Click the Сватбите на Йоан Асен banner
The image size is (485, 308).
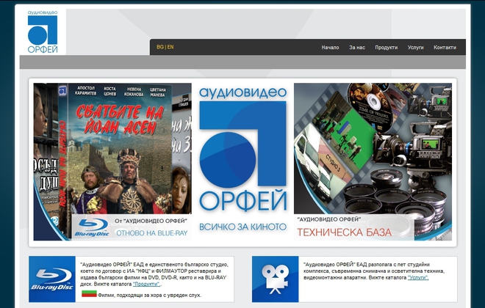tap(112, 162)
